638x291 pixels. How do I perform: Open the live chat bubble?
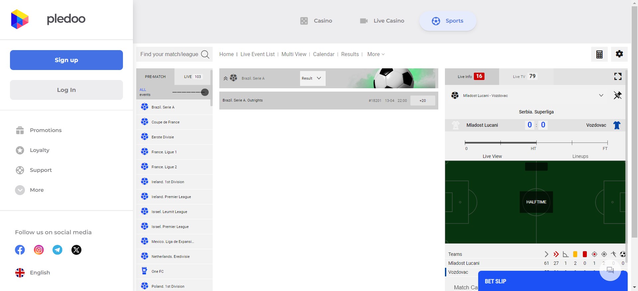610,270
